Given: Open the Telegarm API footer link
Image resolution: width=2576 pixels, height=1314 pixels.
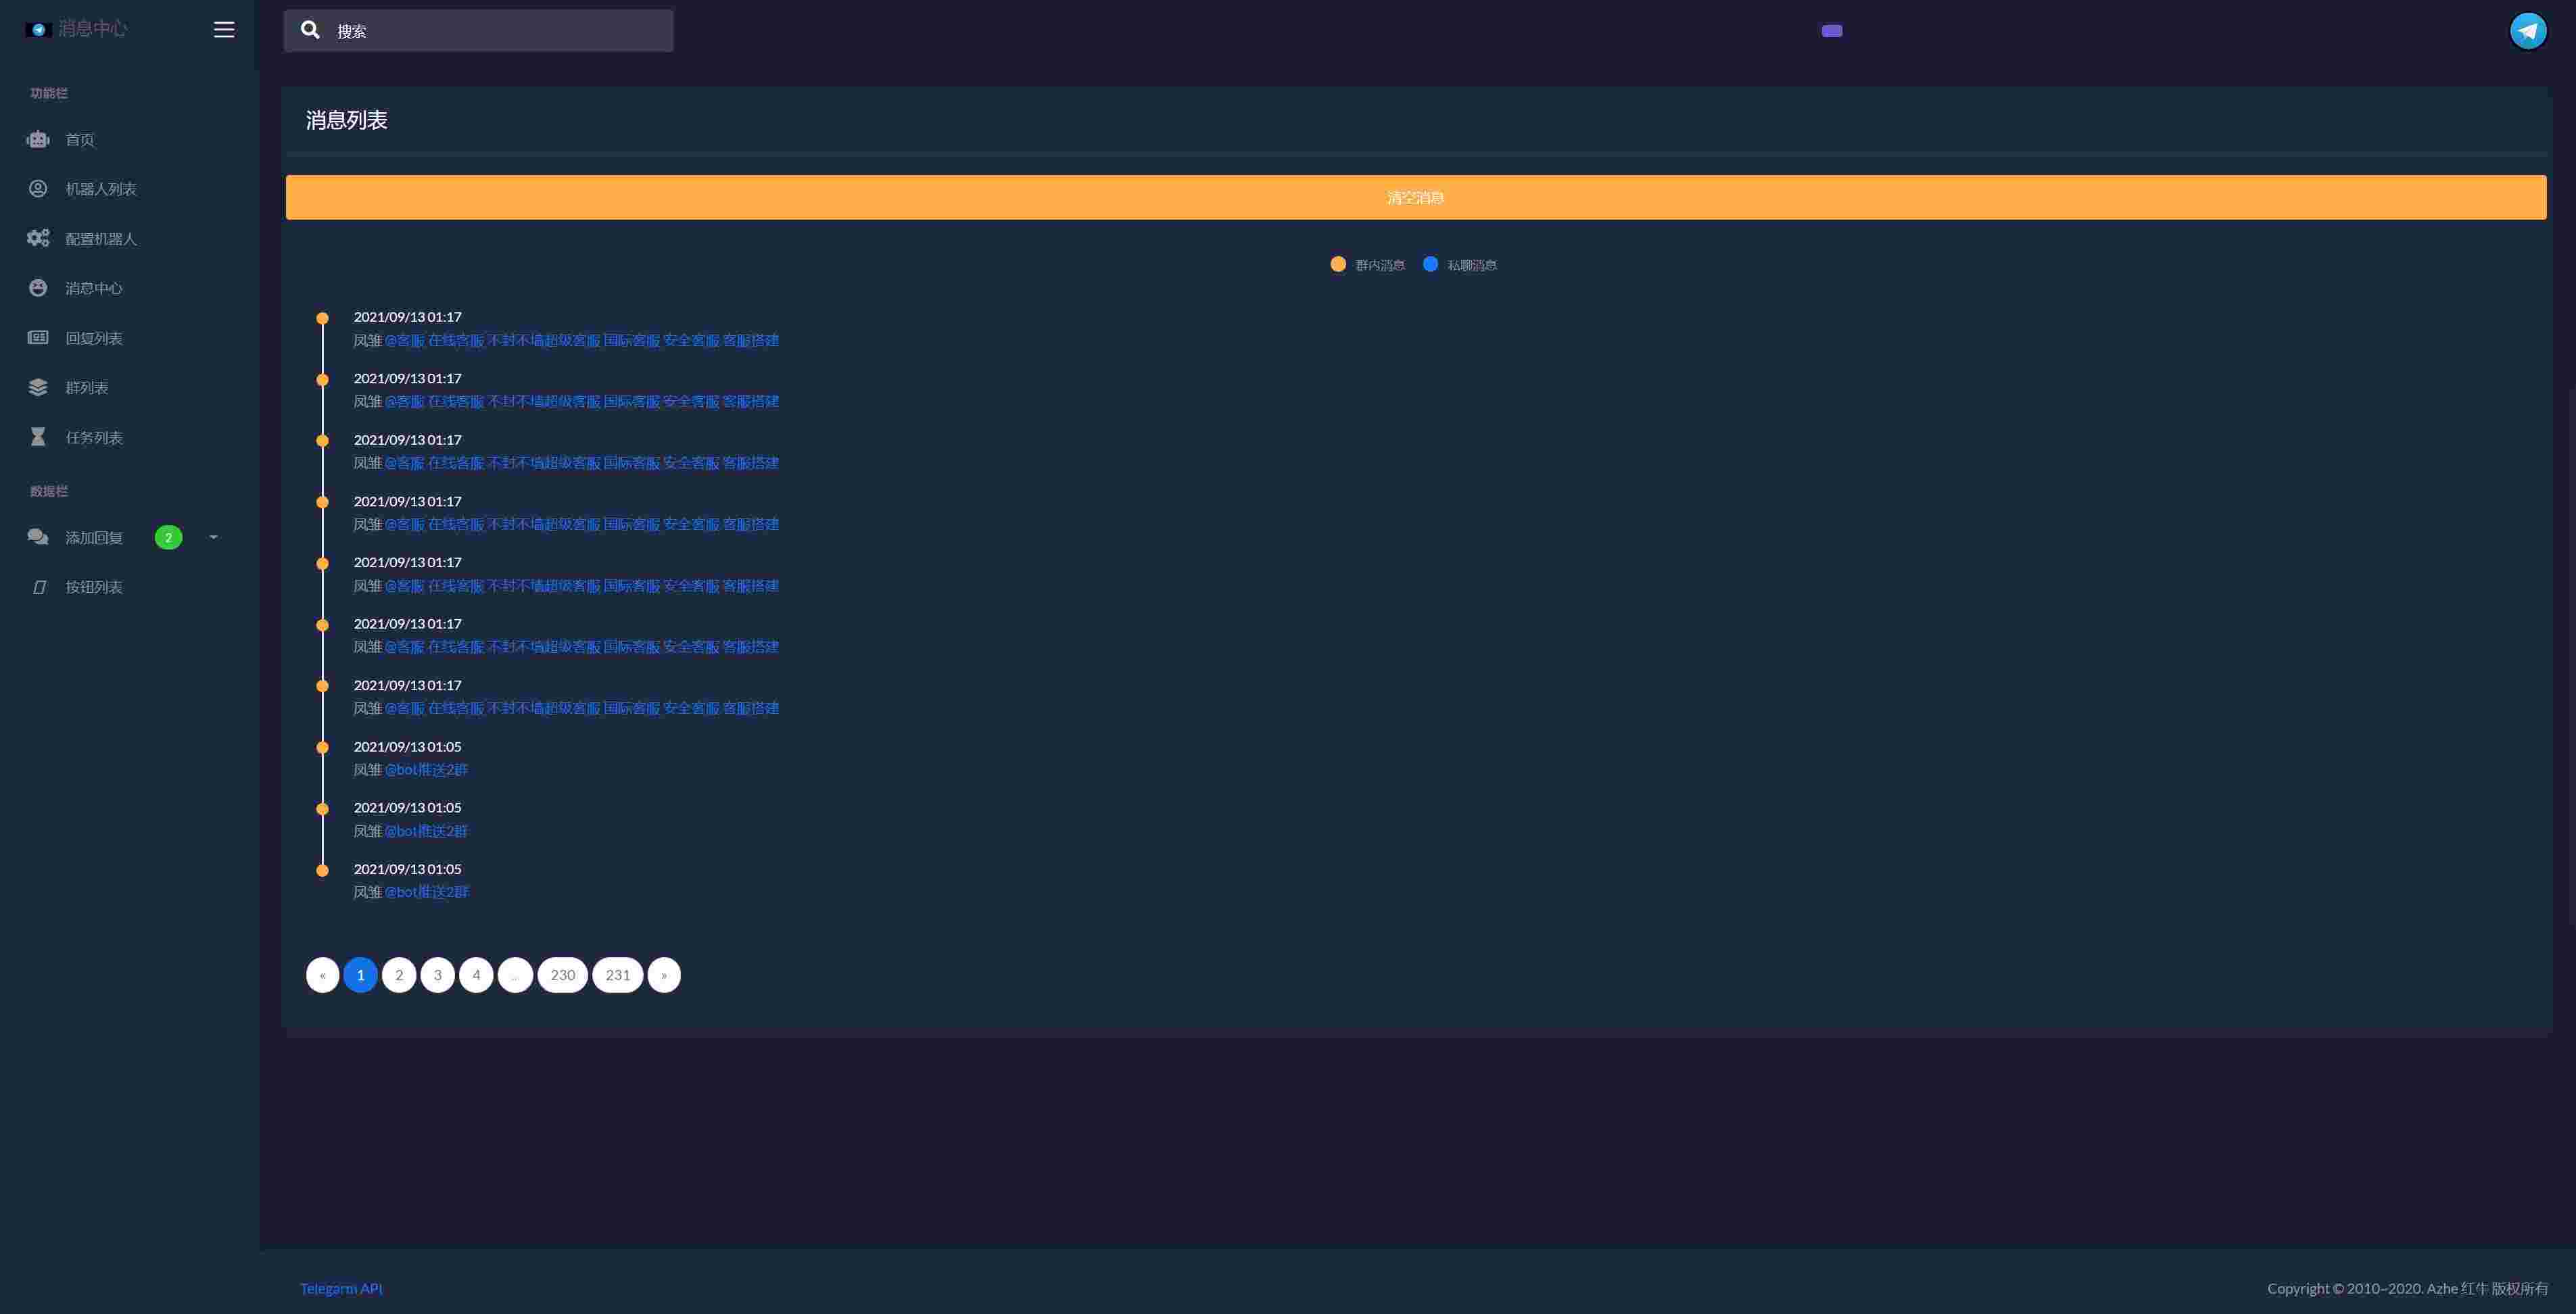Looking at the screenshot, I should coord(341,1288).
